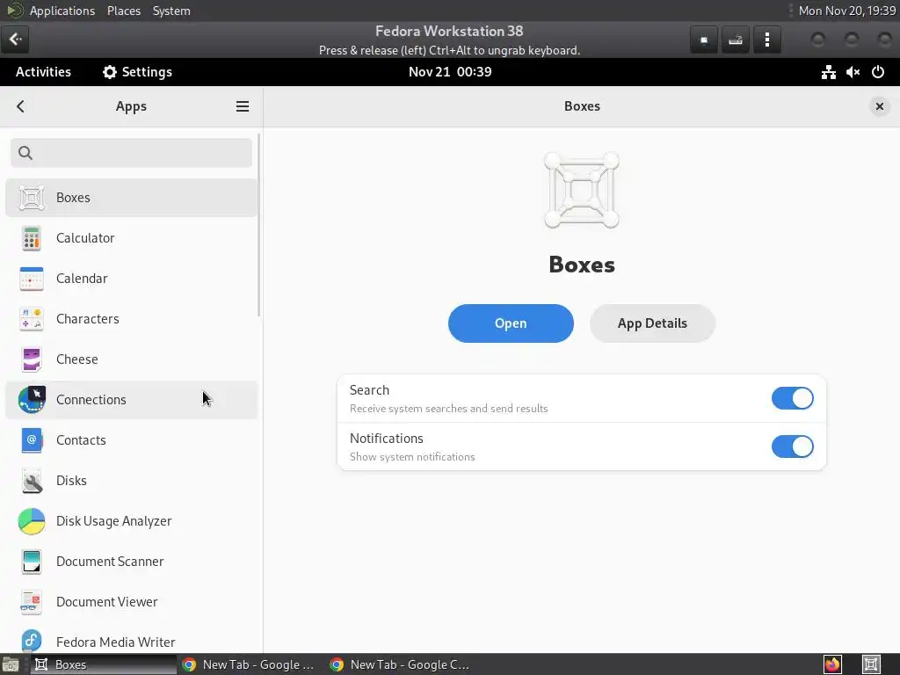Viewport: 900px width, 675px height.
Task: Select the Fedora Media Writer row text
Action: (115, 642)
